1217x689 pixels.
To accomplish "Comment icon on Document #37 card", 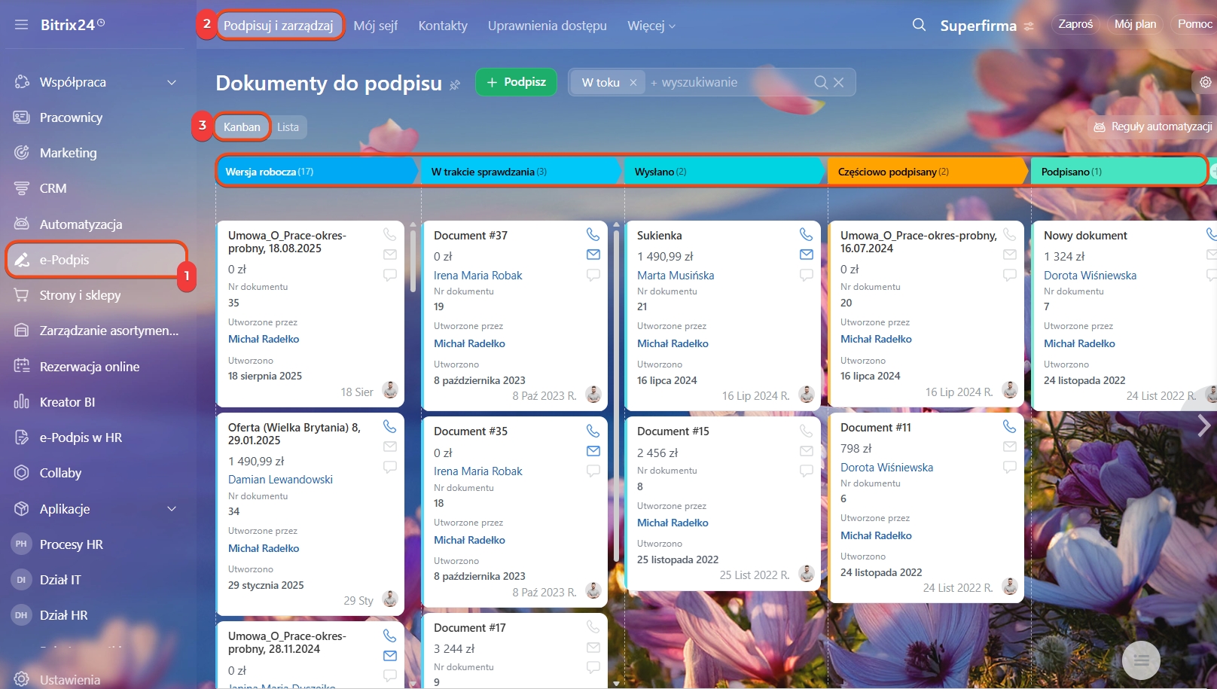I will tap(593, 276).
